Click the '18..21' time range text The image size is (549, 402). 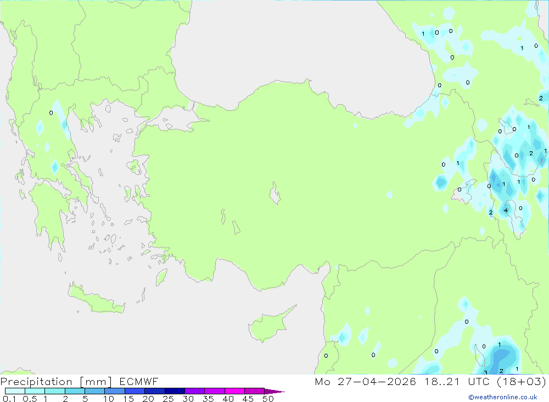pyautogui.click(x=442, y=381)
